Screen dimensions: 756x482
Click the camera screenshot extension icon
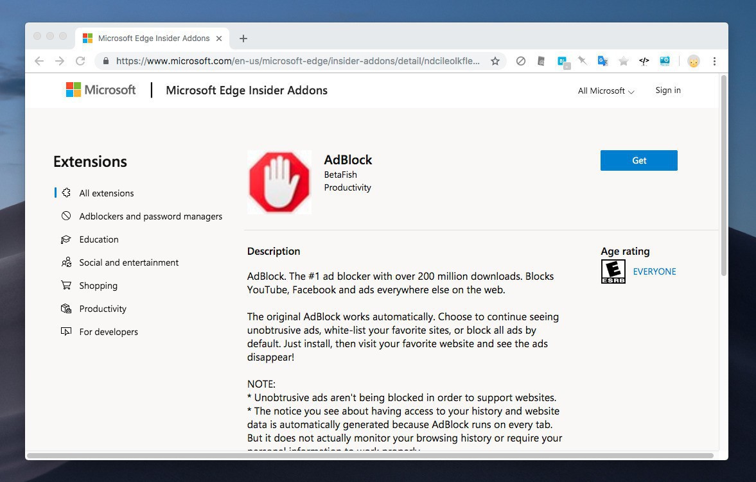[665, 61]
